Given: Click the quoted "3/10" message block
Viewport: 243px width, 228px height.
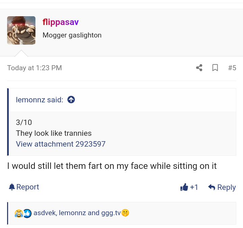Looking at the screenshot, I should point(24,122).
